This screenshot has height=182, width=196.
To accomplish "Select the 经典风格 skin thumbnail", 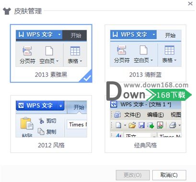I will [x=145, y=124].
